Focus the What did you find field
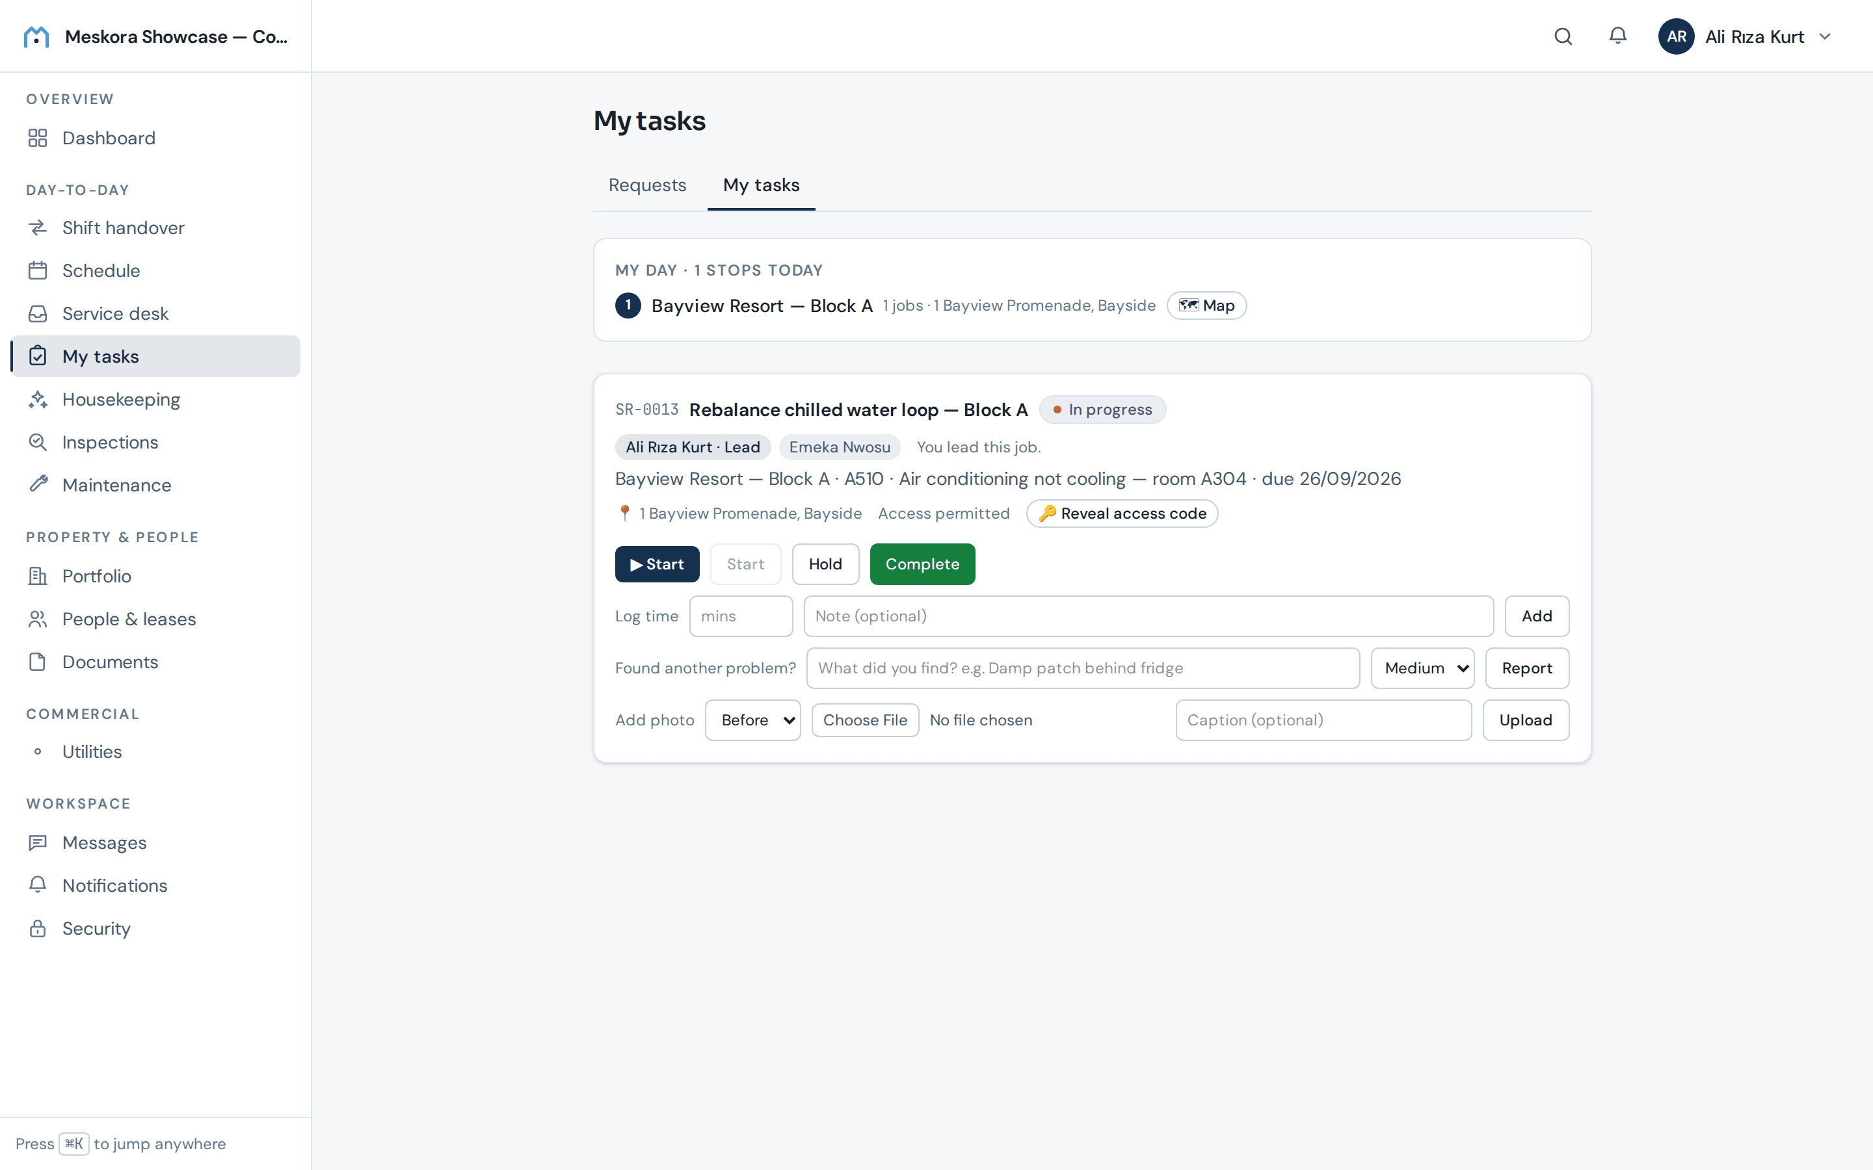 (1083, 668)
